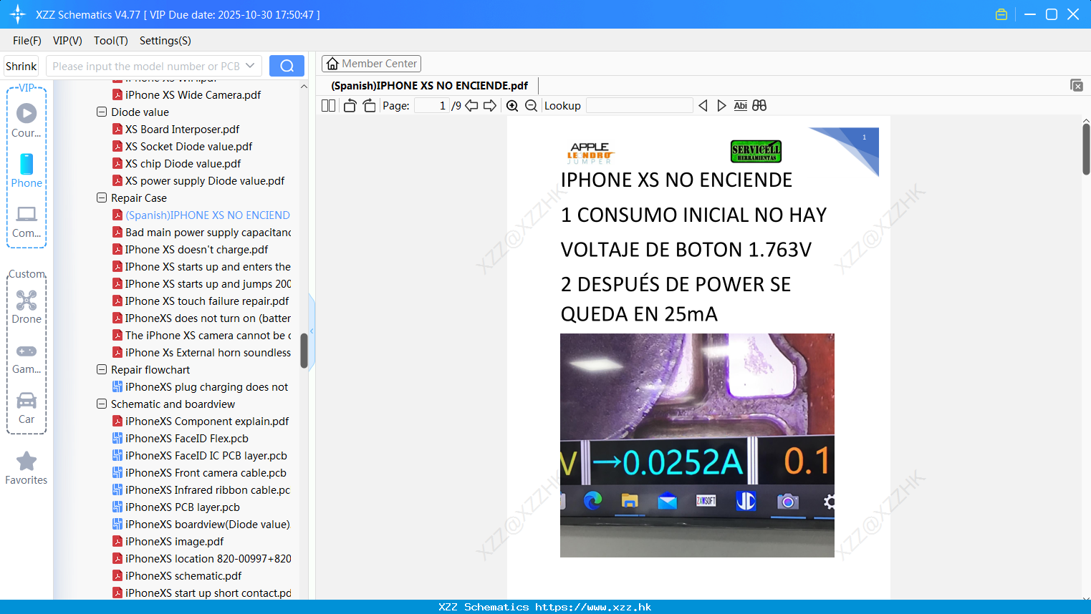Open the Settings(S) menu

coord(165,41)
